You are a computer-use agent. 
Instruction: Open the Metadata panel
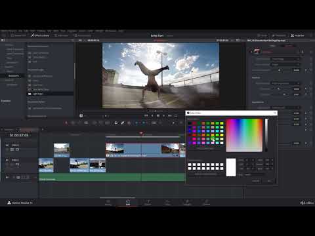click(x=278, y=35)
